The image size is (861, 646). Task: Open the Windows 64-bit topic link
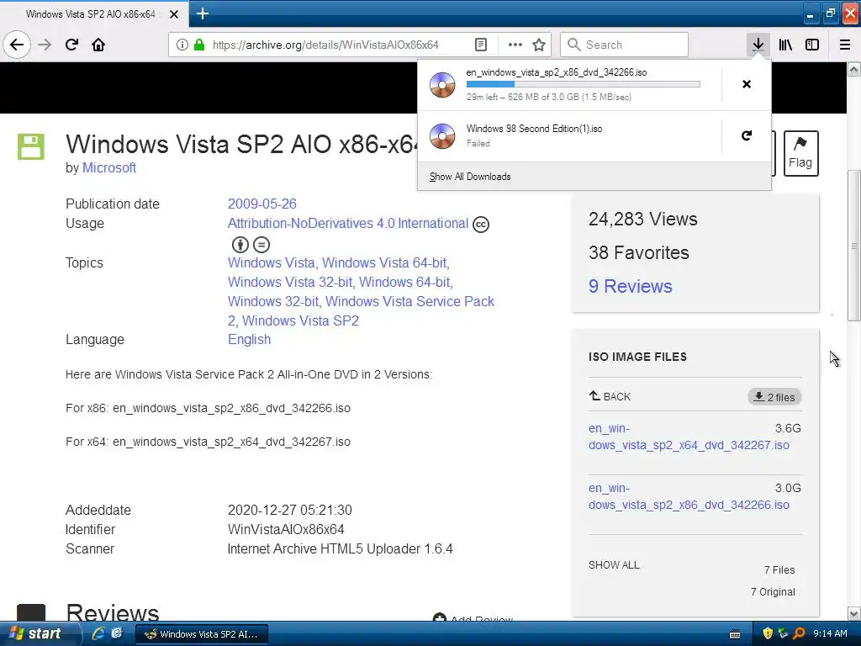click(404, 283)
